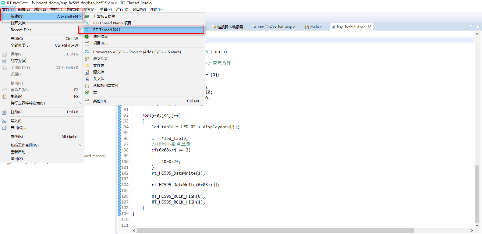
Task: Click the horizontal scrollbar left arrow
Action: click(x=134, y=230)
